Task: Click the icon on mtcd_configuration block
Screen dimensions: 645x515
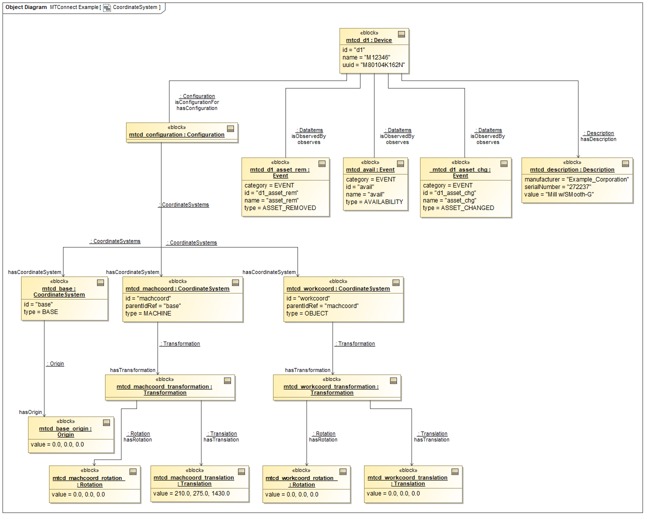Action: point(230,128)
